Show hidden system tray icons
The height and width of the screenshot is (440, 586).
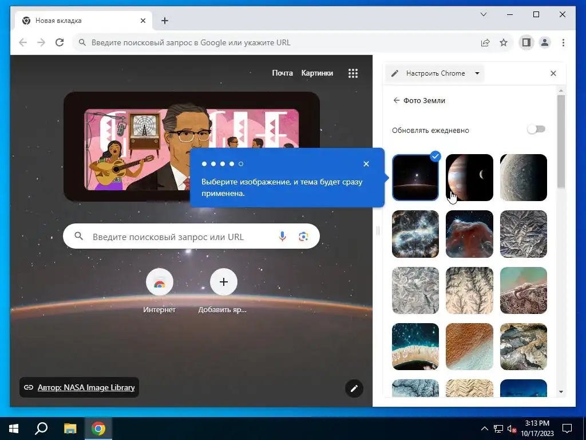(x=484, y=429)
